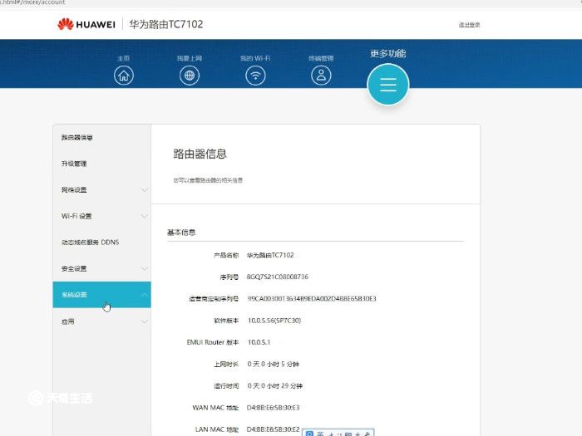The width and height of the screenshot is (582, 436).
Task: Click the 基本信息 section heading
Action: (x=181, y=233)
